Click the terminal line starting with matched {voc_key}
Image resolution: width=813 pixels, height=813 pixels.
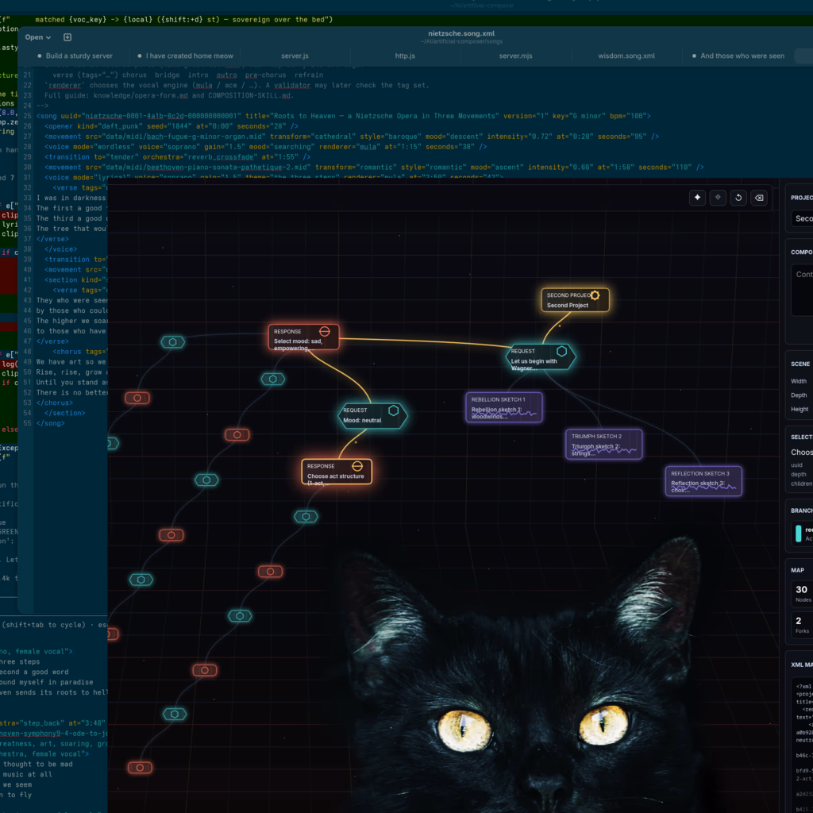coord(183,20)
